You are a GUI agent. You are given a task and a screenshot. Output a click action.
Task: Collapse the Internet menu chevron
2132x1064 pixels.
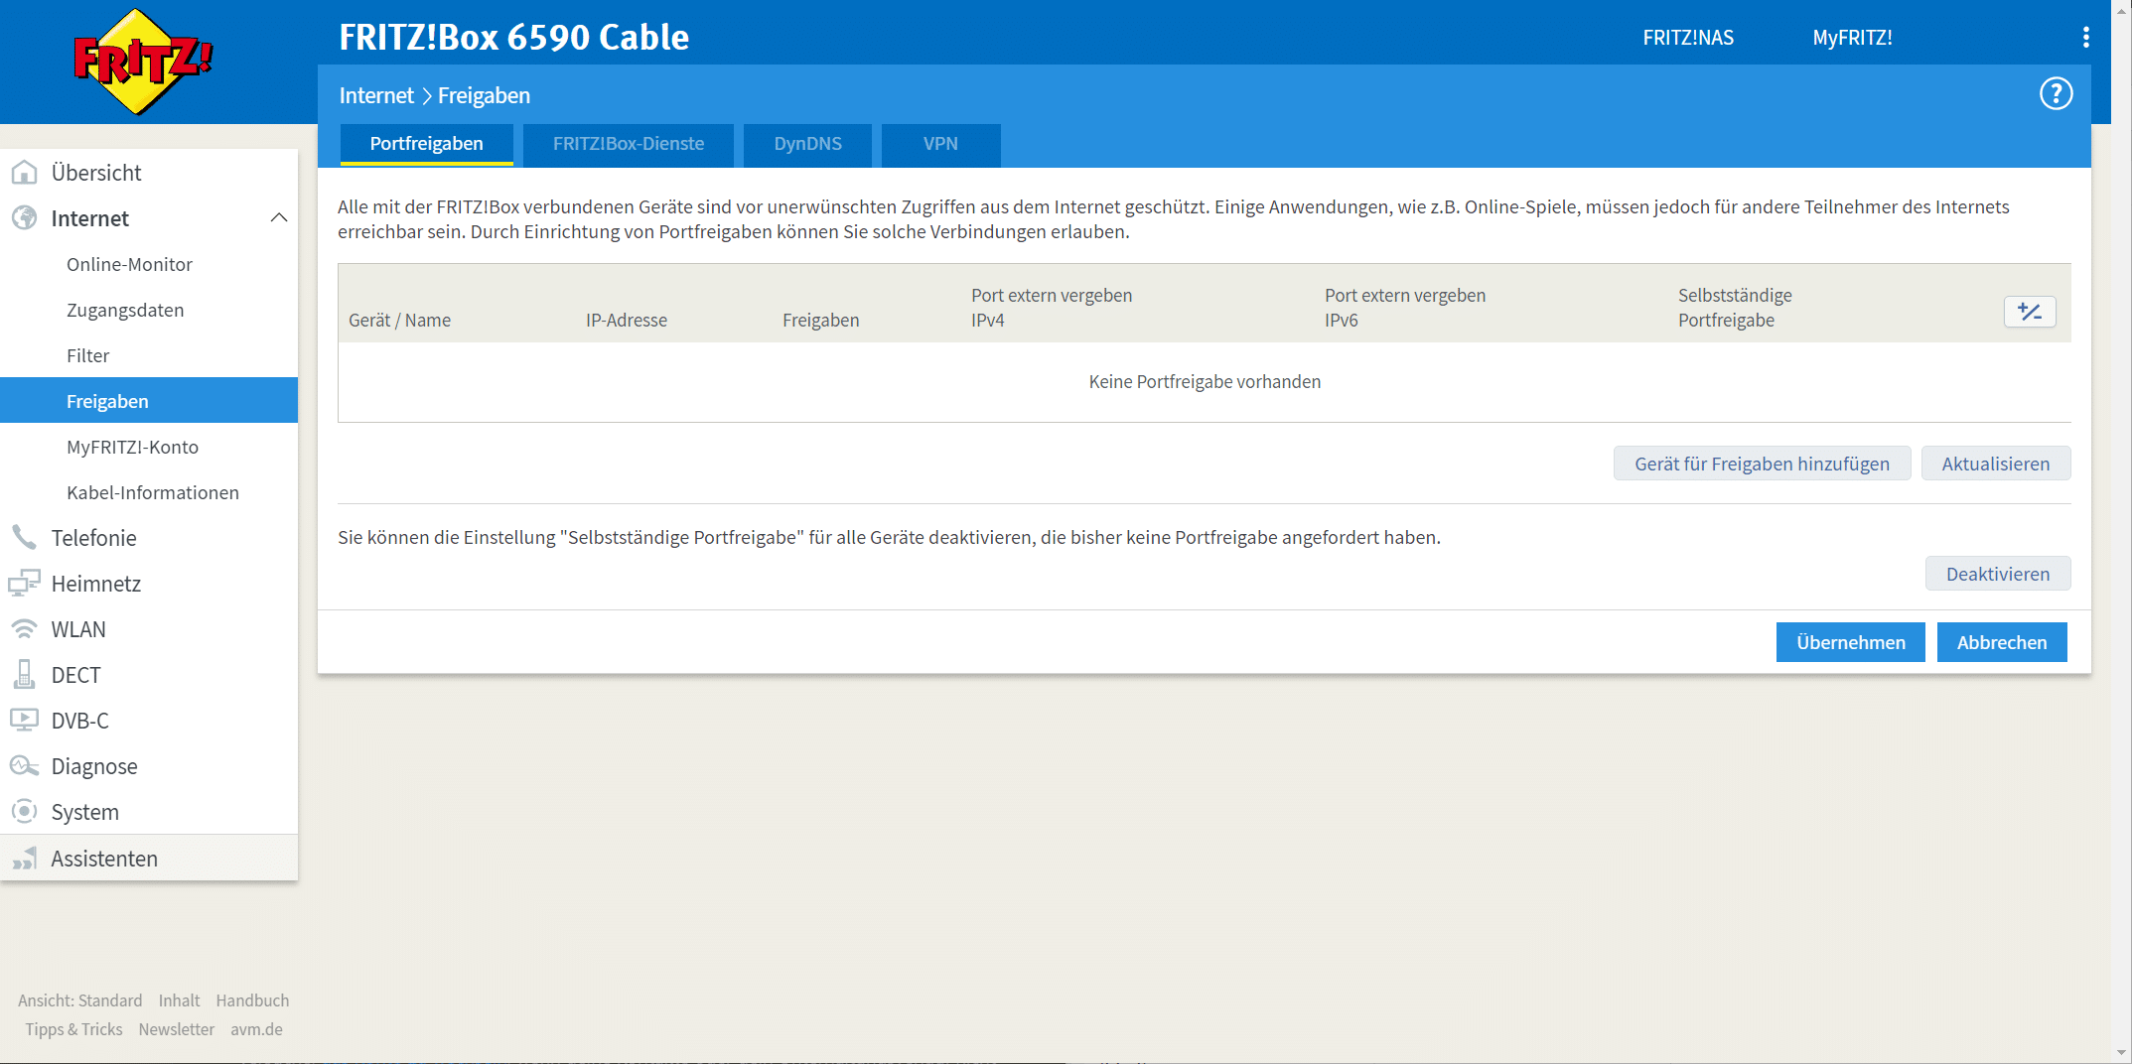coord(279,218)
